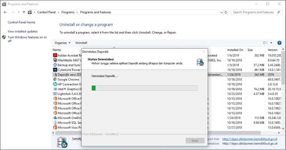
Task: Click the search magnifier icon
Action: tap(279, 12)
